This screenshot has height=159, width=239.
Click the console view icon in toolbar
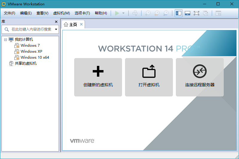click(218, 13)
